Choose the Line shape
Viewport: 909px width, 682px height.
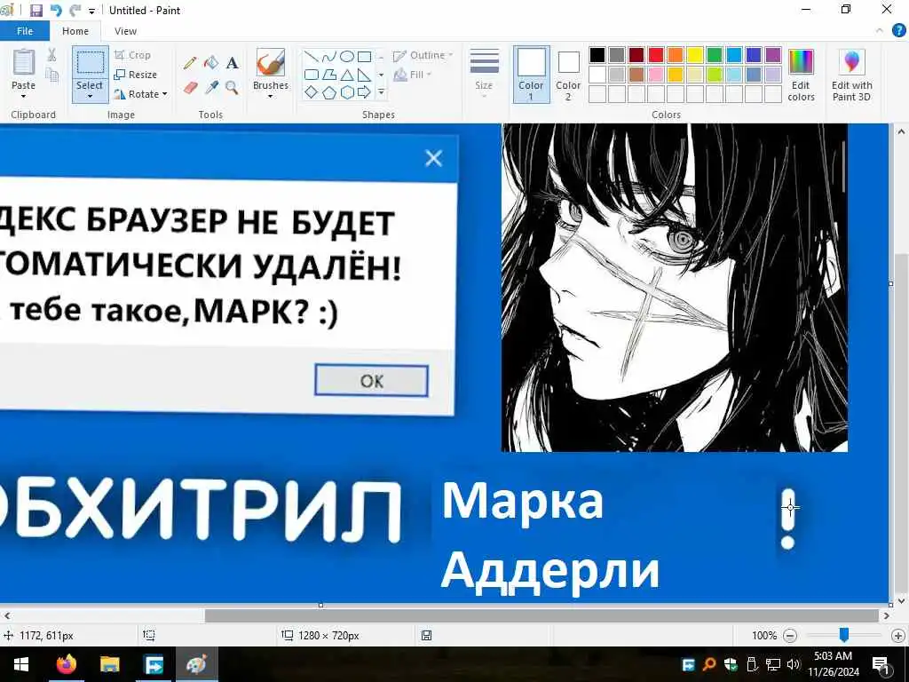pos(312,56)
